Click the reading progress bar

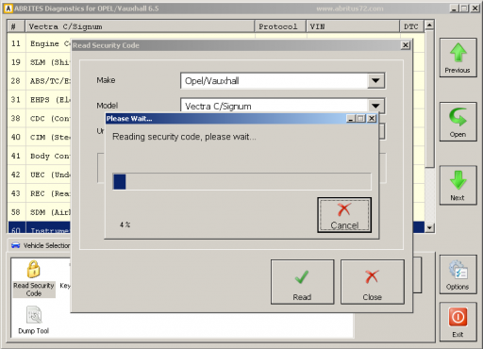tap(241, 181)
